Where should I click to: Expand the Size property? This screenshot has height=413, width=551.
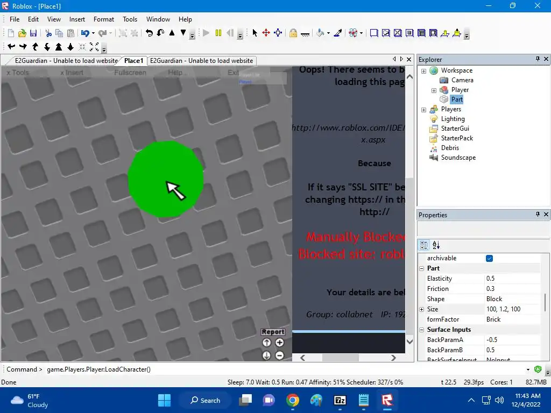(422, 309)
